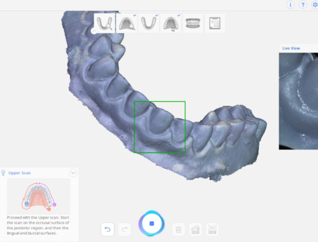Undo the last scan action
Viewport: 318px width, 242px height.
(x=107, y=229)
